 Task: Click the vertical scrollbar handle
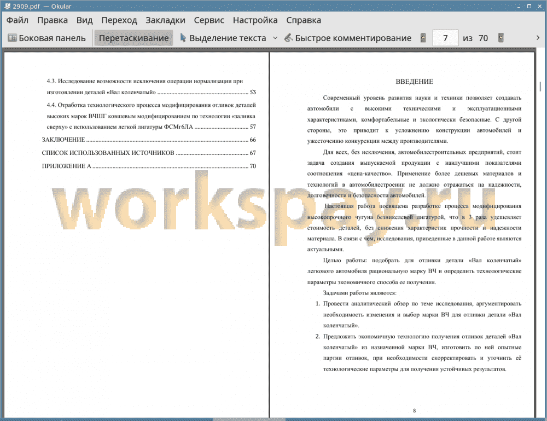tap(540, 86)
